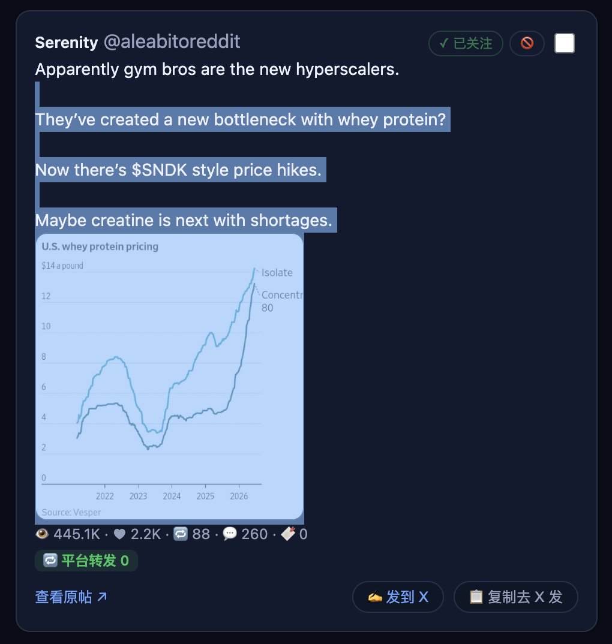Click the retweet icon beside 88
The image size is (612, 644).
click(x=181, y=534)
